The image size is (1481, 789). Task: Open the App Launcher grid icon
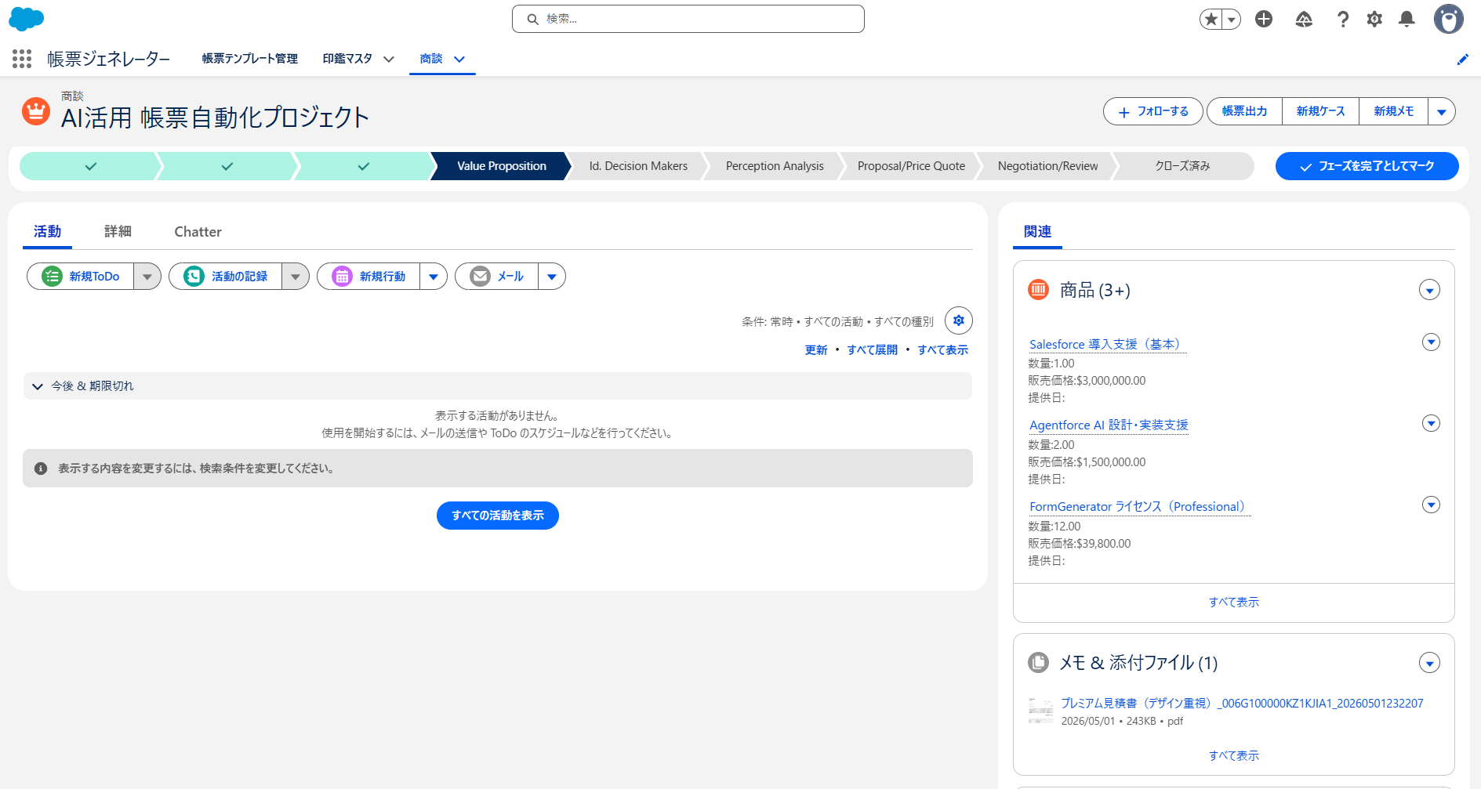click(22, 59)
